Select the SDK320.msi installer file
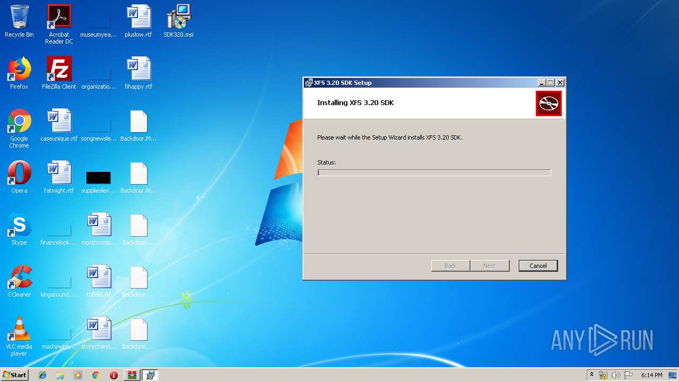Image resolution: width=679 pixels, height=382 pixels. click(x=178, y=21)
